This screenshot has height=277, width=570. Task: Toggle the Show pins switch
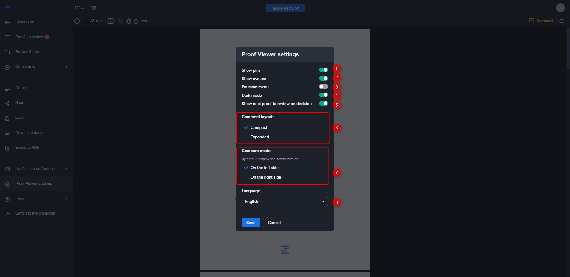(323, 70)
